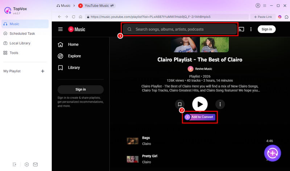Click the cast to device icon
This screenshot has height=171, width=290.
click(x=241, y=29)
